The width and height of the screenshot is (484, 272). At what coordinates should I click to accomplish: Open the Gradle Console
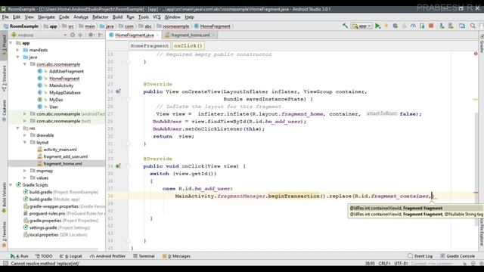(x=458, y=256)
